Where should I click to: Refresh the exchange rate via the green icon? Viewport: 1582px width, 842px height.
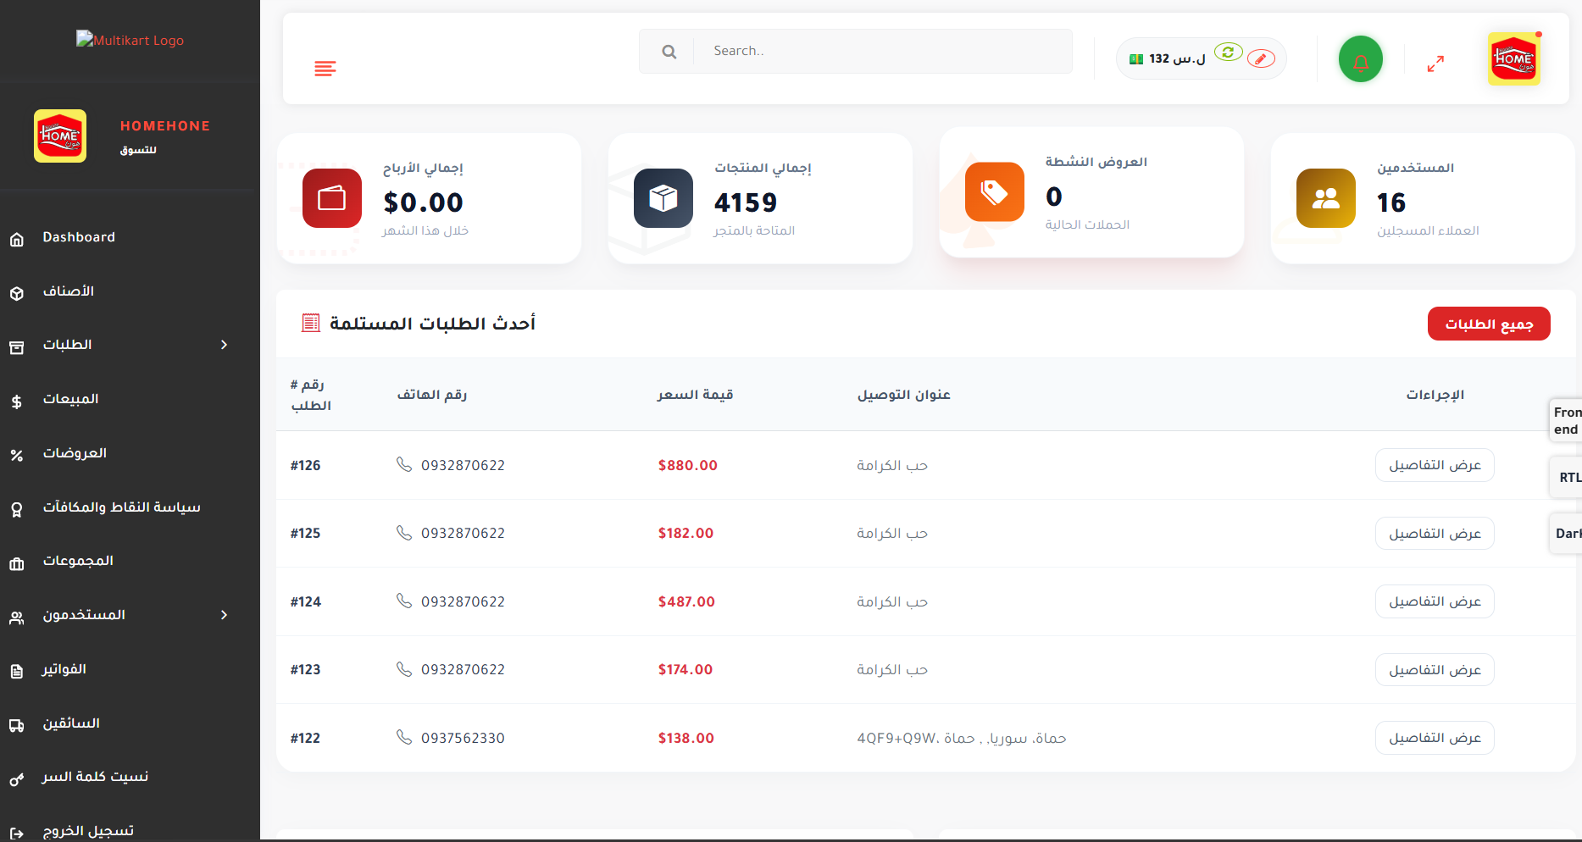click(1228, 53)
